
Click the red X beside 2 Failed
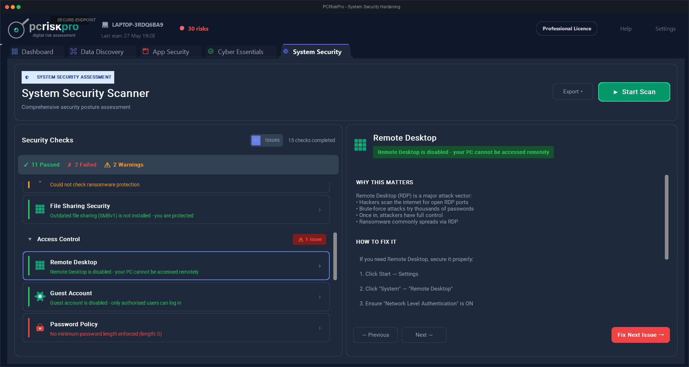[x=70, y=165]
